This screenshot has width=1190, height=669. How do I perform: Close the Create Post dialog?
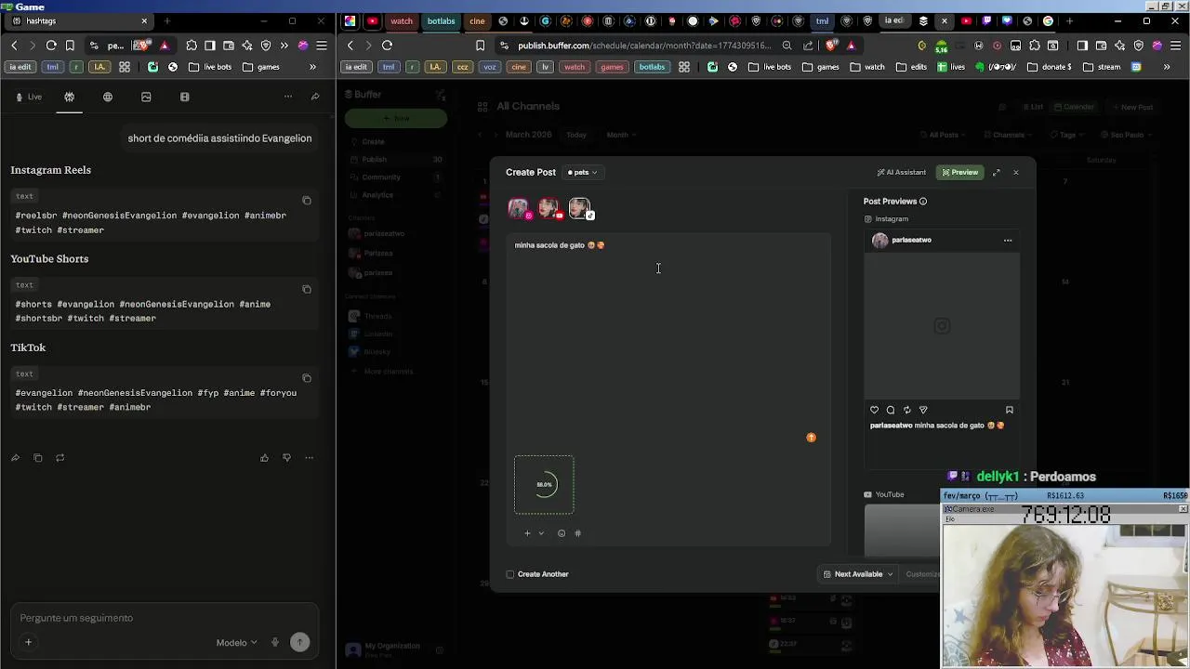1015,172
